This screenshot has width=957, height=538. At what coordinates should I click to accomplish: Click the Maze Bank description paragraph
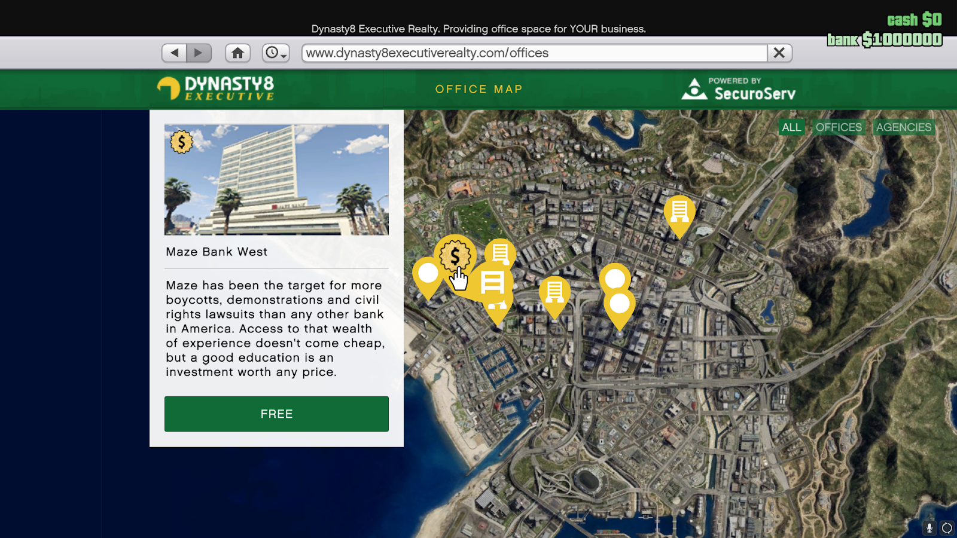(275, 329)
